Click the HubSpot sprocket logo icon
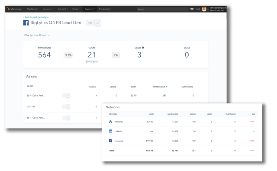 point(8,9)
